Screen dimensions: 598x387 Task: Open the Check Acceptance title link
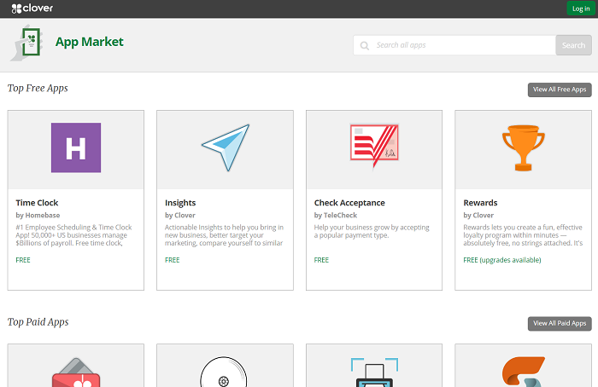click(x=349, y=203)
